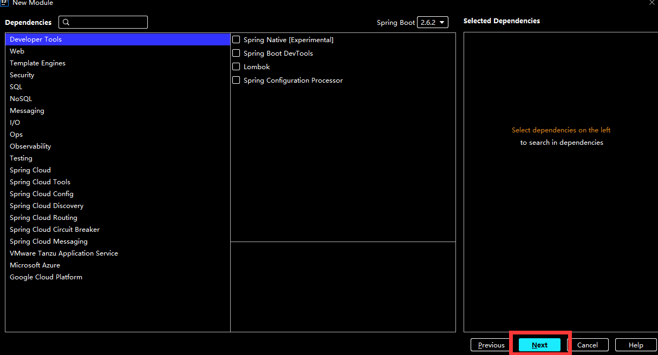Open the Spring Boot version dropdown
The height and width of the screenshot is (355, 658).
point(433,22)
